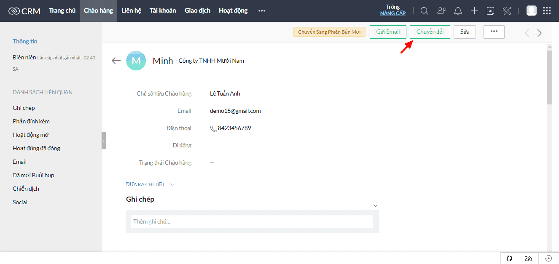Open the search magnifier icon

pyautogui.click(x=425, y=11)
